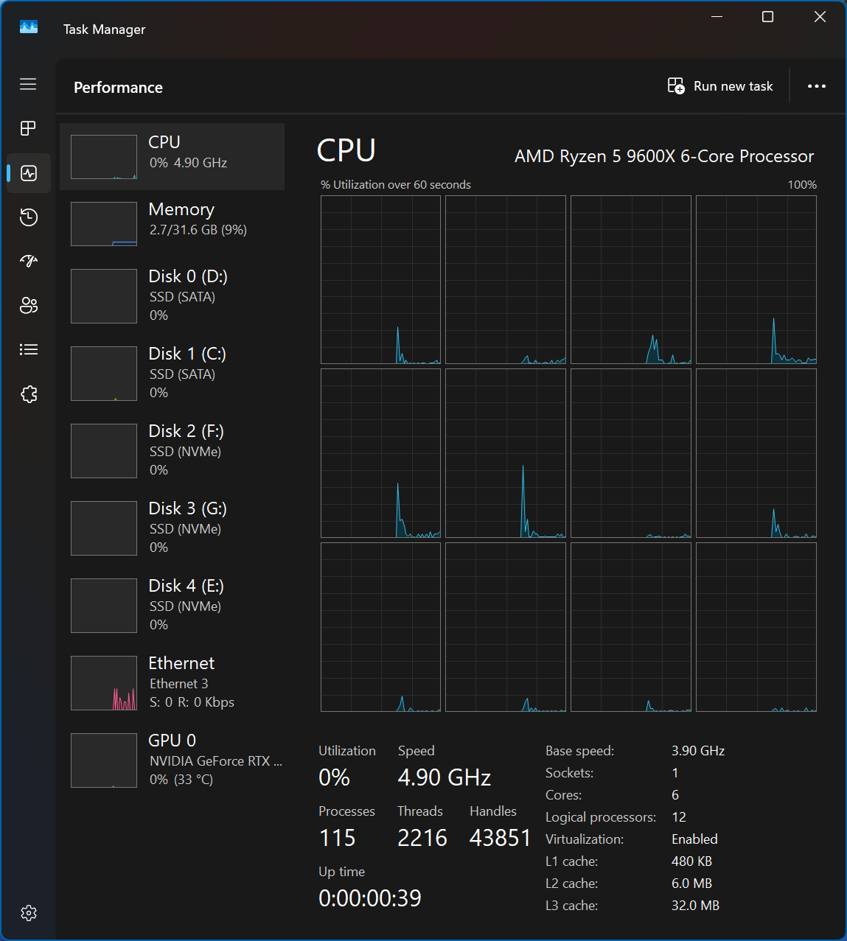Click Logical processors value 12
This screenshot has height=941, width=847.
tap(679, 817)
